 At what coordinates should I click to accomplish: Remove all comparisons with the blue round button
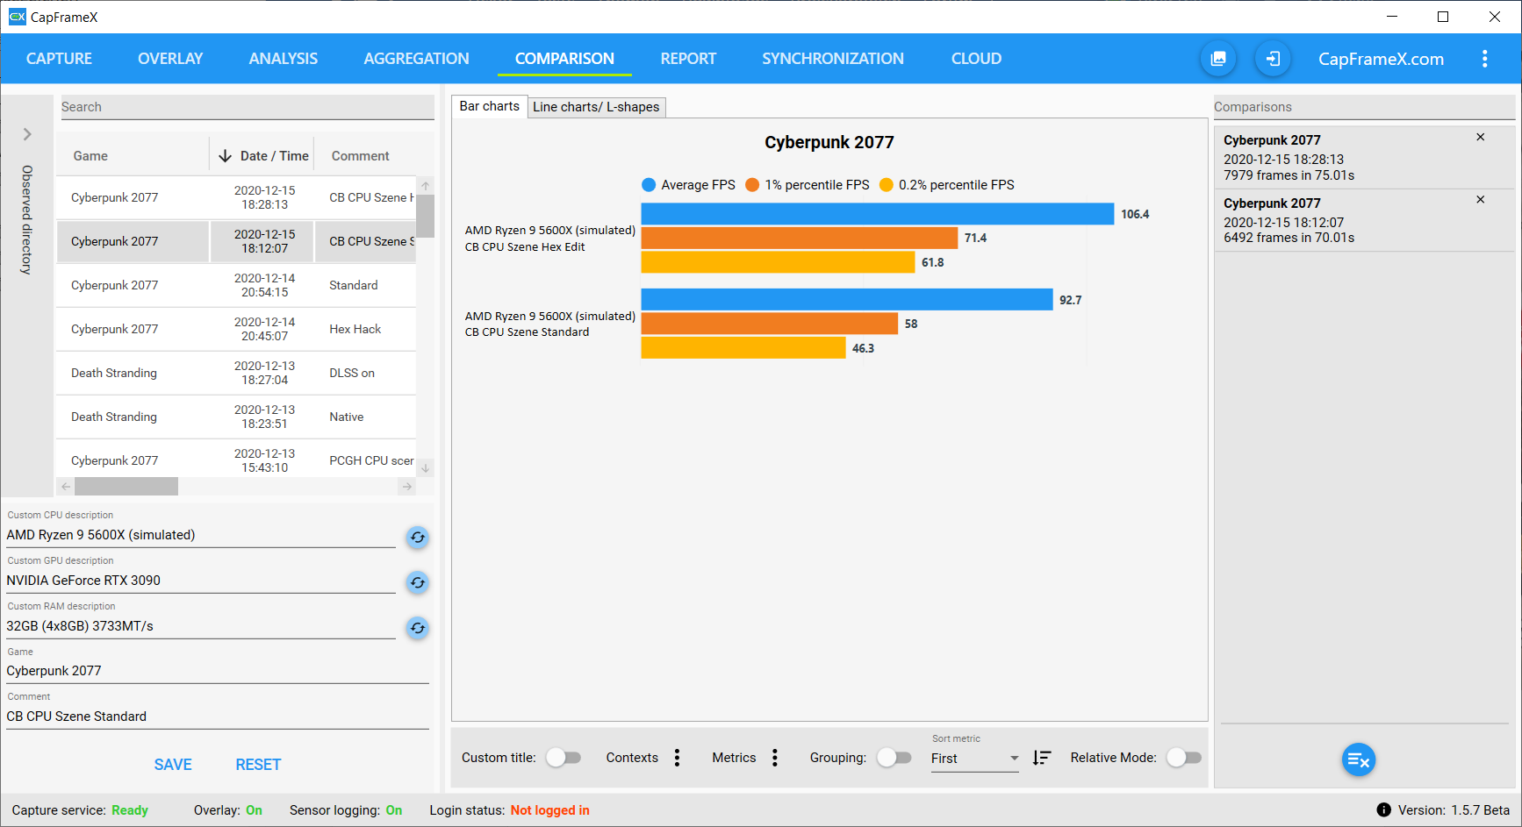click(1358, 759)
